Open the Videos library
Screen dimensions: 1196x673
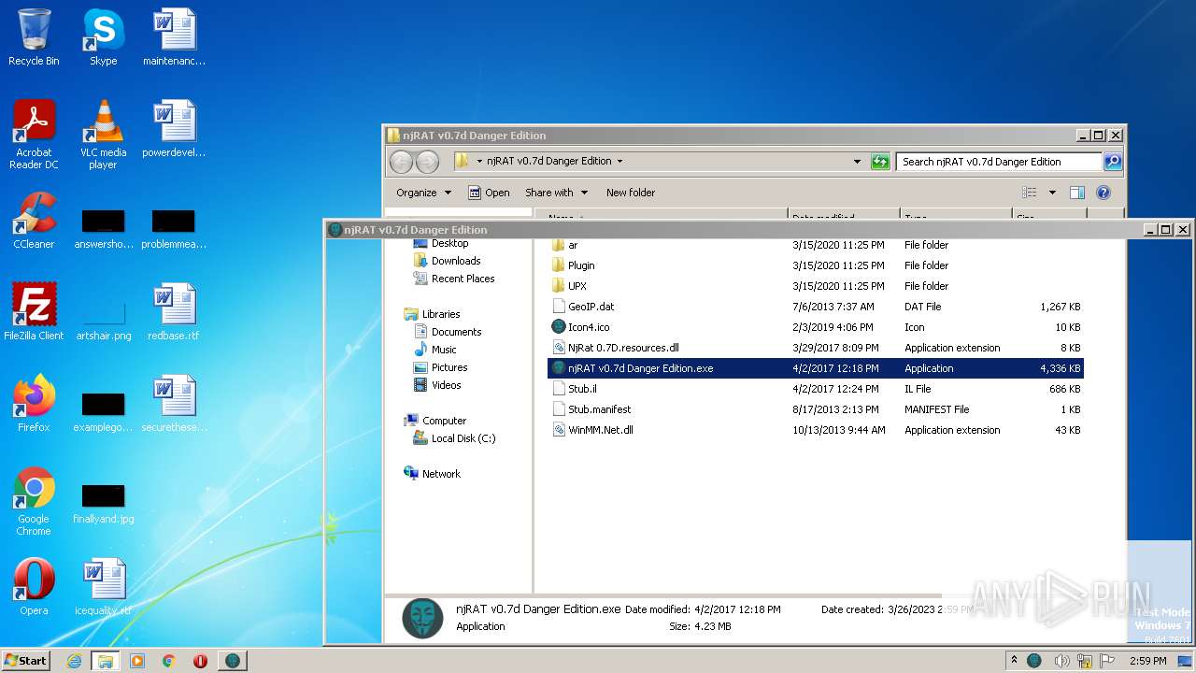pyautogui.click(x=436, y=385)
